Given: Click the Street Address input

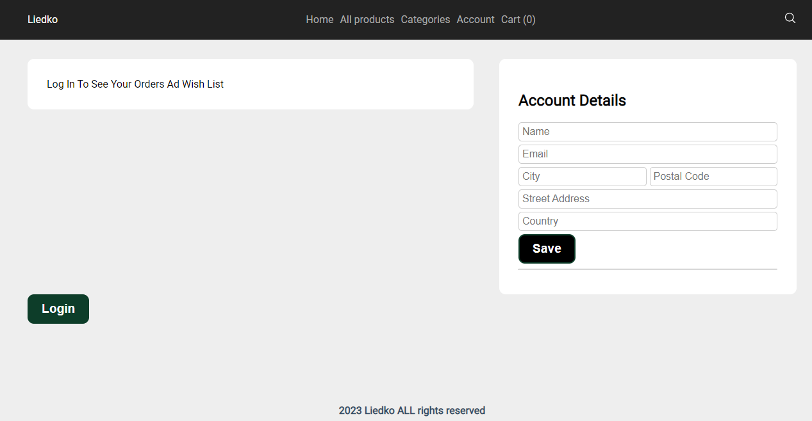Looking at the screenshot, I should 648,199.
